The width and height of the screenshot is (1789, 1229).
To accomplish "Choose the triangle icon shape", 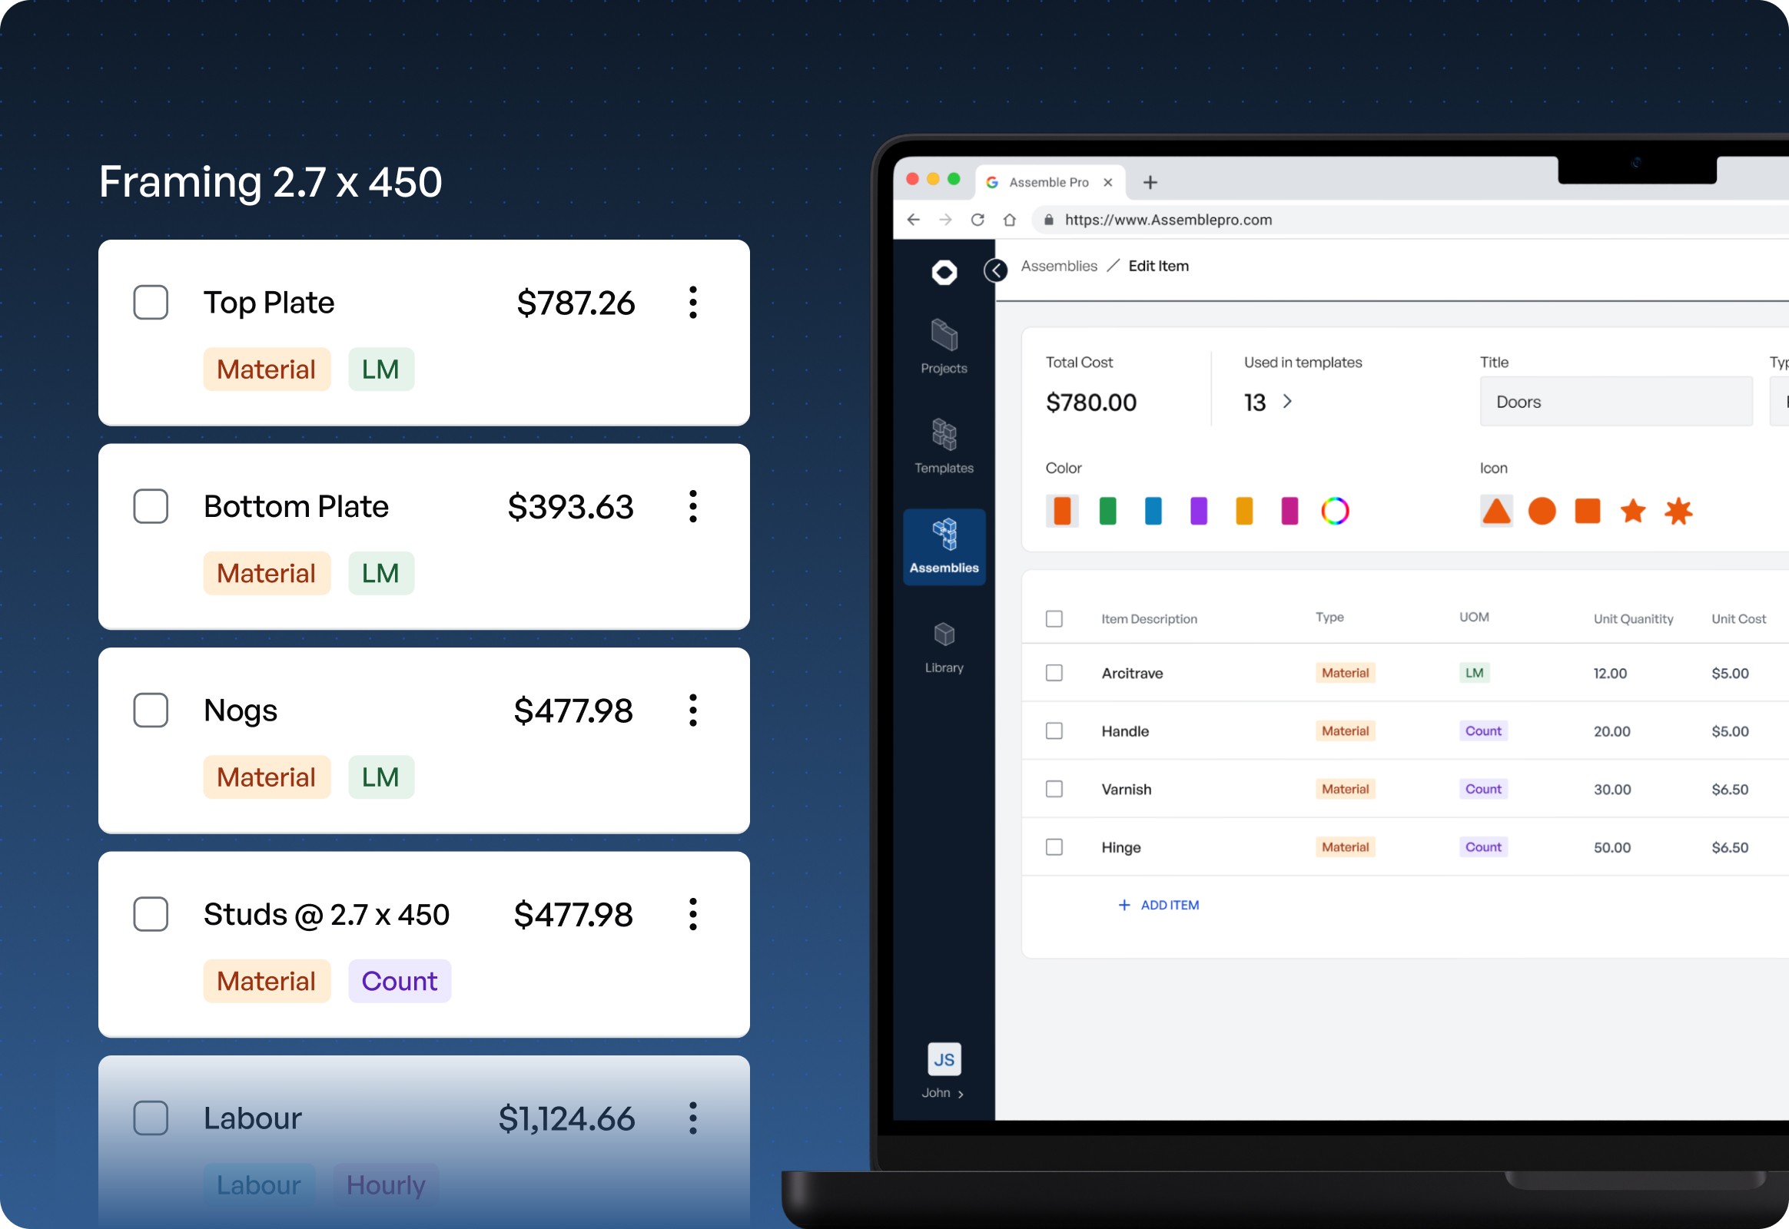I will tap(1496, 511).
